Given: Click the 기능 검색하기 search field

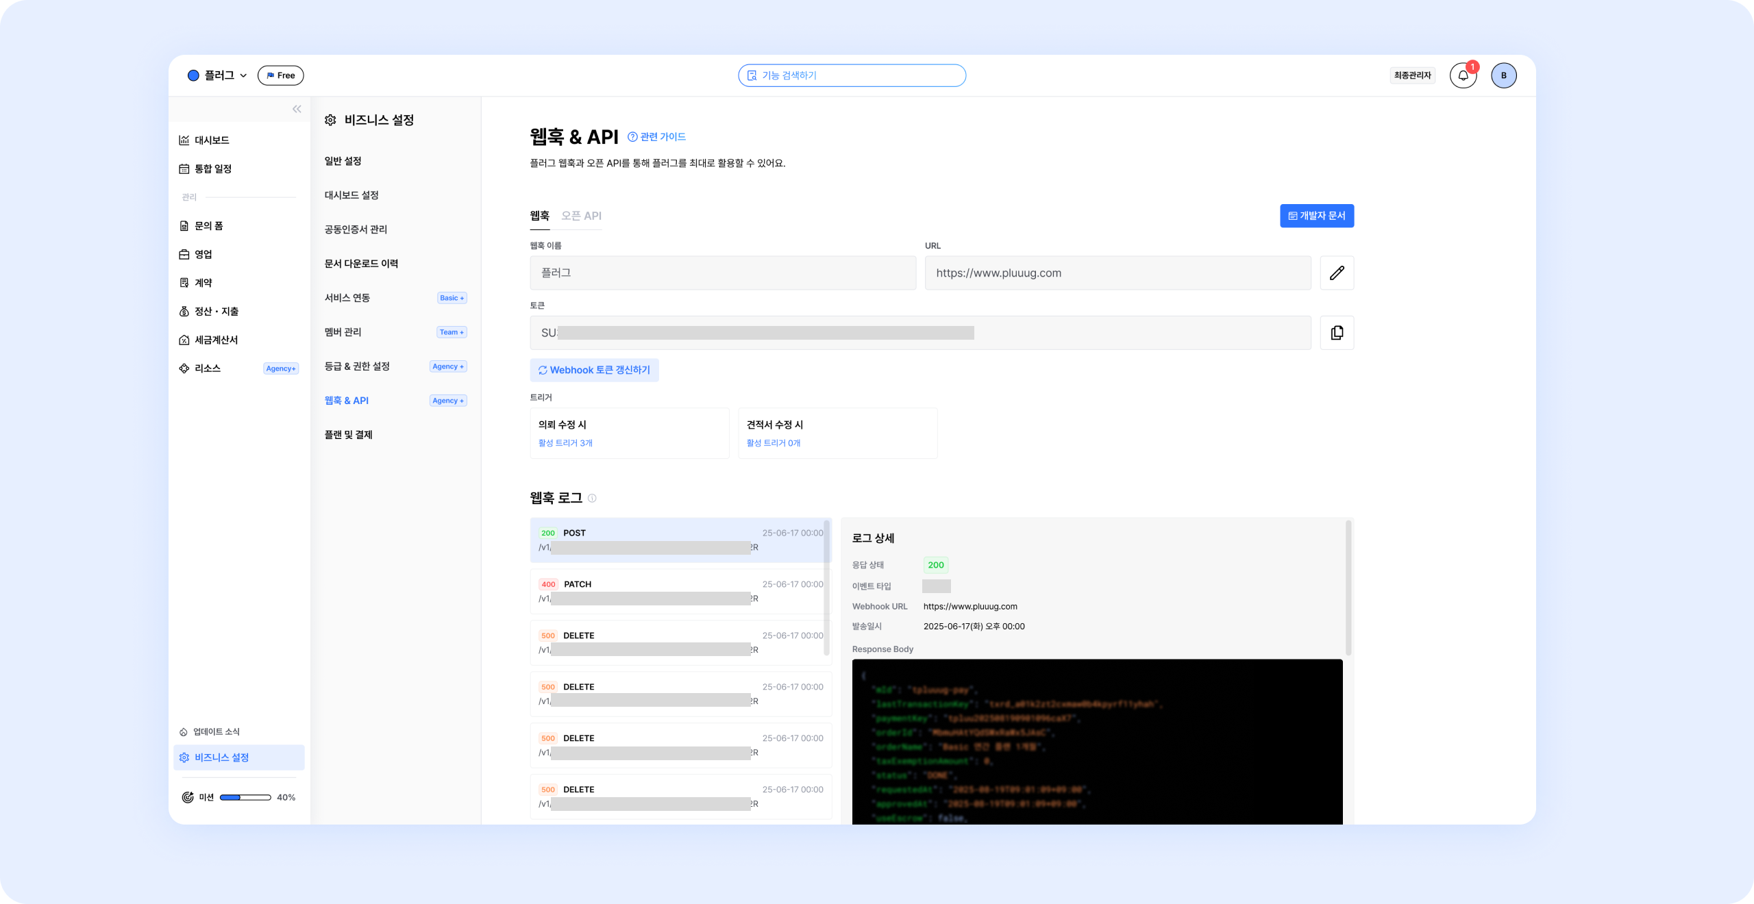Looking at the screenshot, I should click(852, 75).
